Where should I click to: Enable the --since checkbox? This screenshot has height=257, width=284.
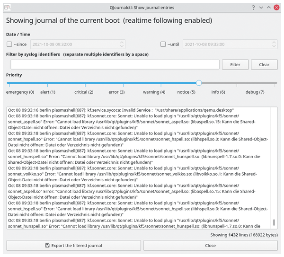9,44
